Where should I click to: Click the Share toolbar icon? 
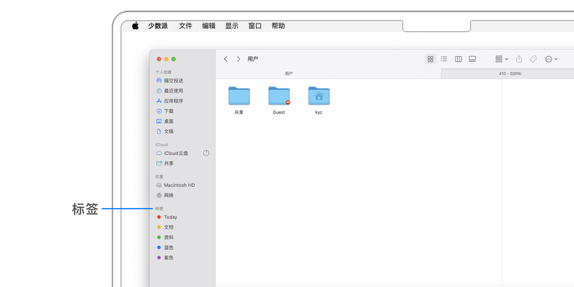click(519, 59)
